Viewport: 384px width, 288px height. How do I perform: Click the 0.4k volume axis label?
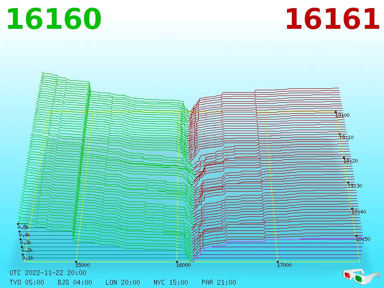click(x=24, y=235)
